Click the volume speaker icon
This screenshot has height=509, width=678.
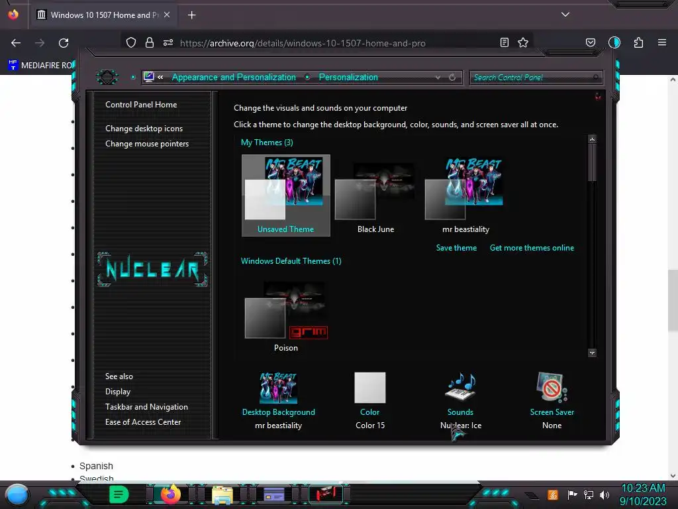(605, 494)
